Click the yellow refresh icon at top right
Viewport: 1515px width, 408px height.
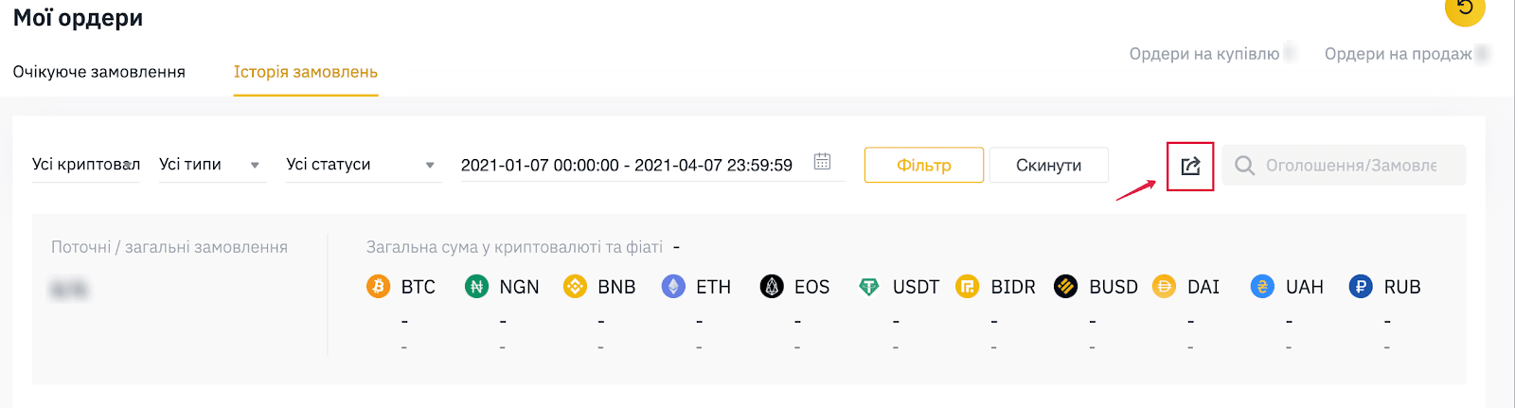1465,9
